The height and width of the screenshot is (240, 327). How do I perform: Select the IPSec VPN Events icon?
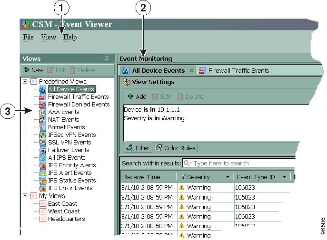point(42,135)
